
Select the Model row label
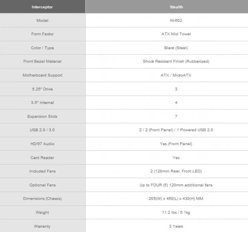[42, 20]
